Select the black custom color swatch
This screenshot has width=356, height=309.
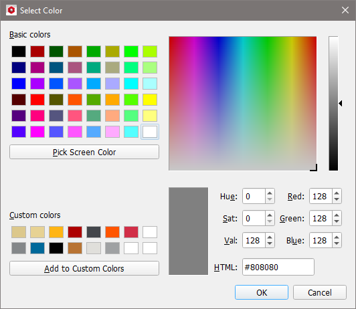click(56, 248)
